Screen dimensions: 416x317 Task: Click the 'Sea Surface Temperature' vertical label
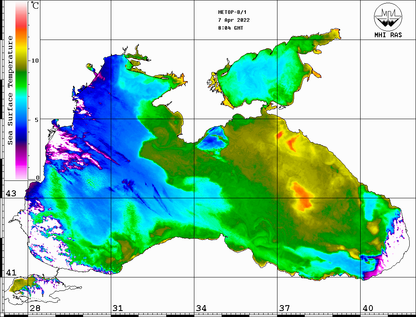coord(10,90)
